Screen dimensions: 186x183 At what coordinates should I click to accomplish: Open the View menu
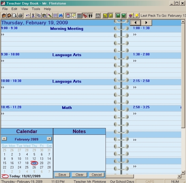coord(24,9)
